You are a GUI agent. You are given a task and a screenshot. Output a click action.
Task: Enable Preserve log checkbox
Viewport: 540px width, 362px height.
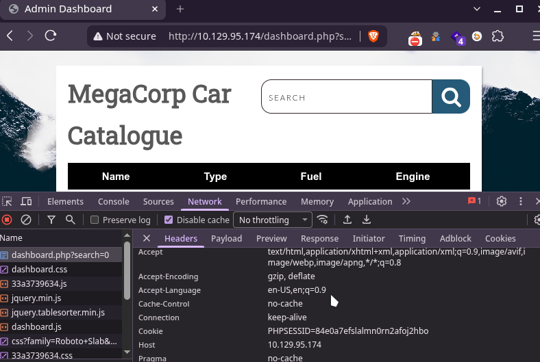(95, 220)
